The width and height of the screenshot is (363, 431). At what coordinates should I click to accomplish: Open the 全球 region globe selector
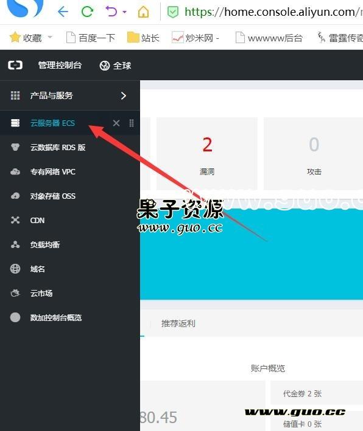(115, 66)
